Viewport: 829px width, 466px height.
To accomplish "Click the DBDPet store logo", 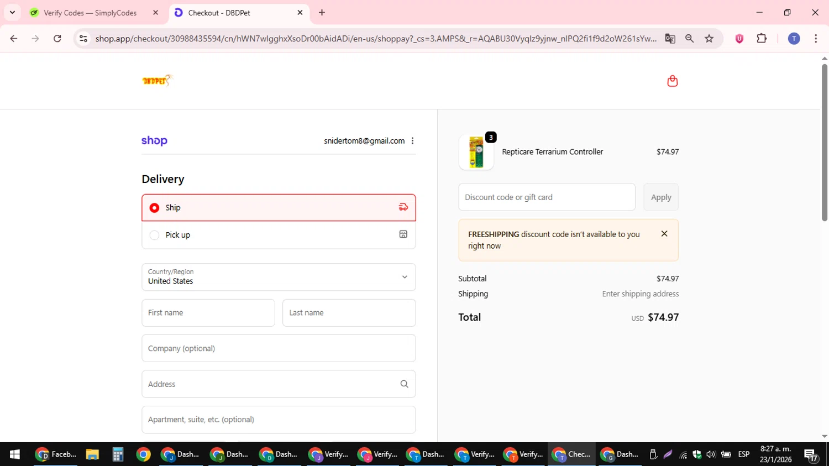I will coord(158,81).
